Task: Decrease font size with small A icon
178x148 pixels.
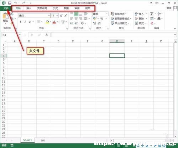Action: point(66,16)
